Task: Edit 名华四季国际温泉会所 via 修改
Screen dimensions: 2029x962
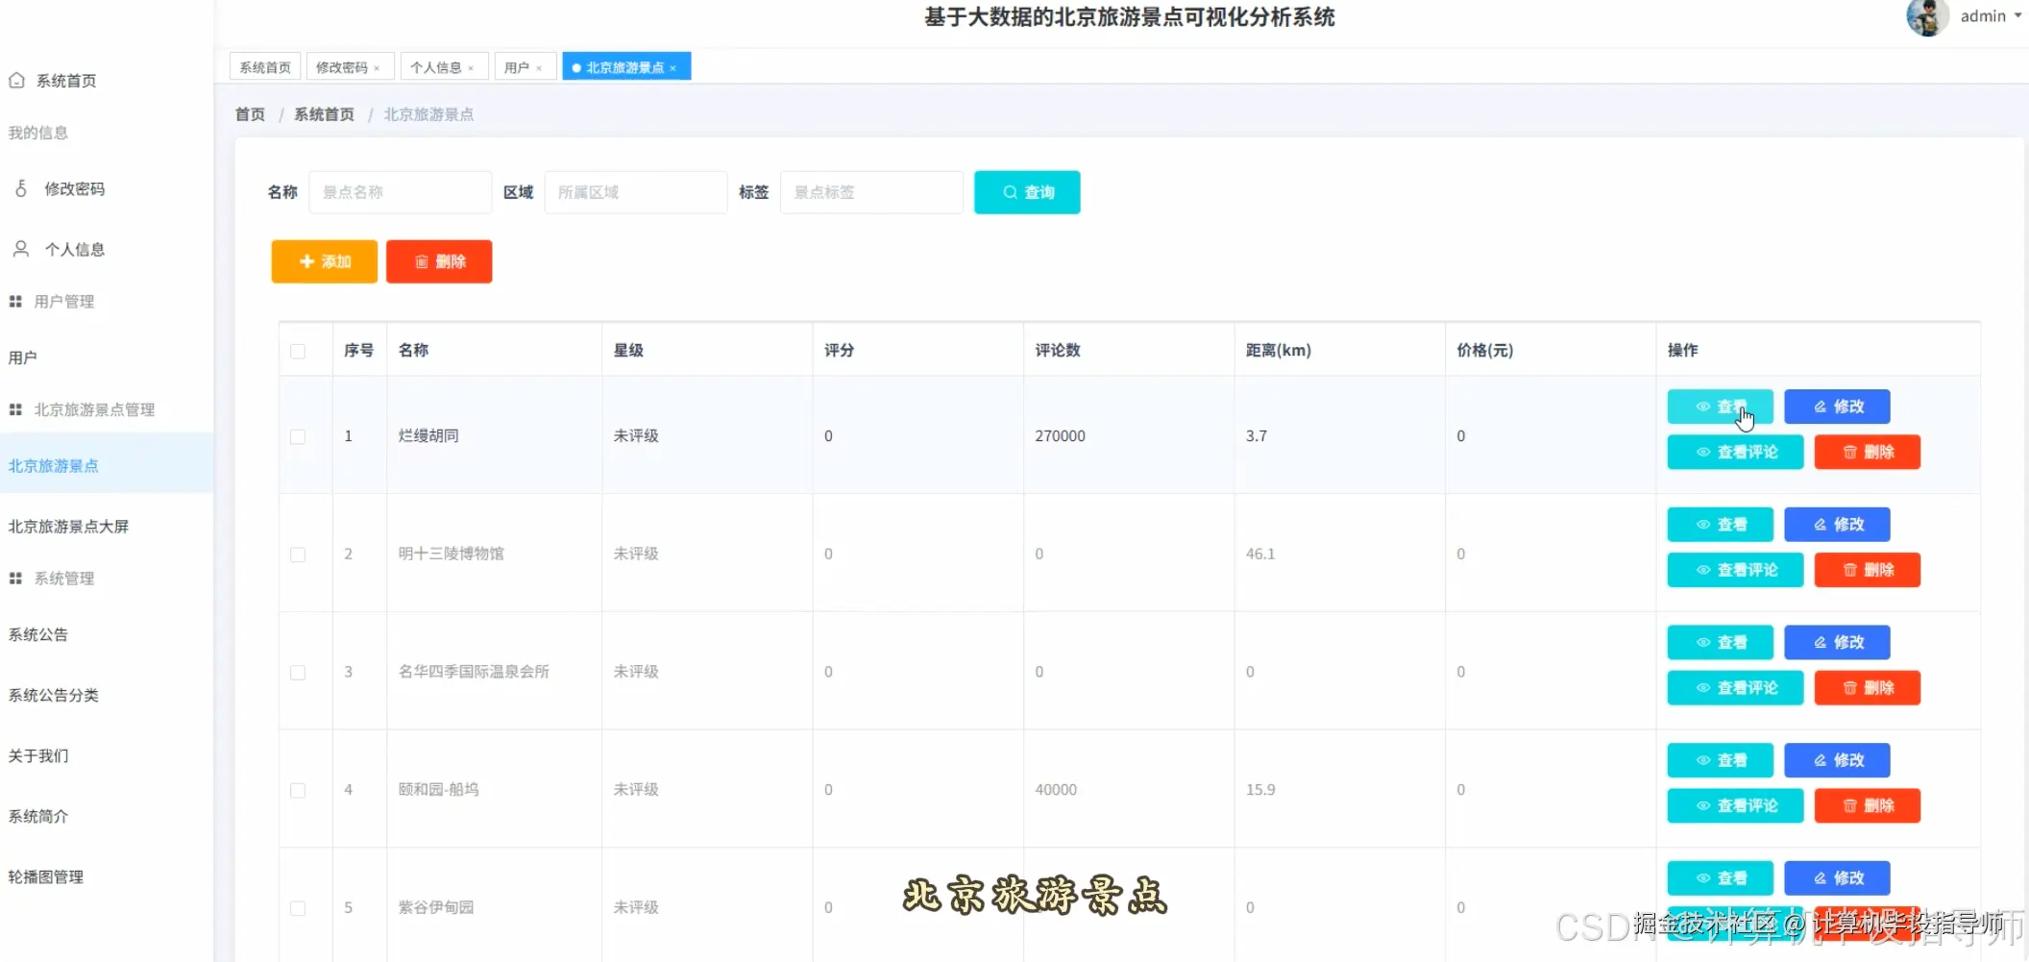Action: pyautogui.click(x=1837, y=642)
